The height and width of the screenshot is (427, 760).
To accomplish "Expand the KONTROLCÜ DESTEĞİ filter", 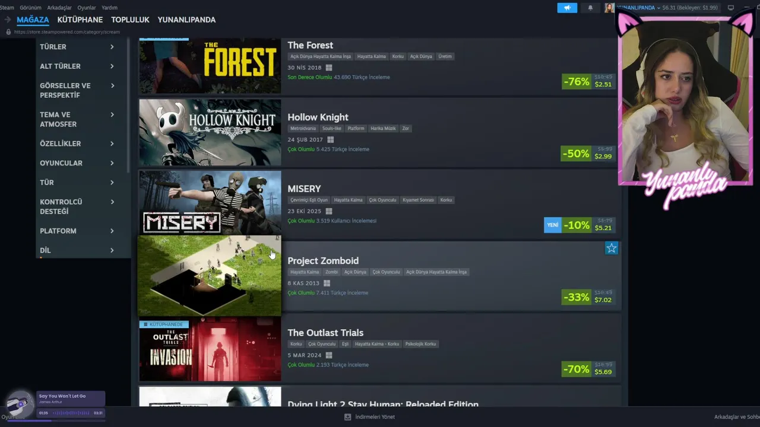I will coord(77,207).
